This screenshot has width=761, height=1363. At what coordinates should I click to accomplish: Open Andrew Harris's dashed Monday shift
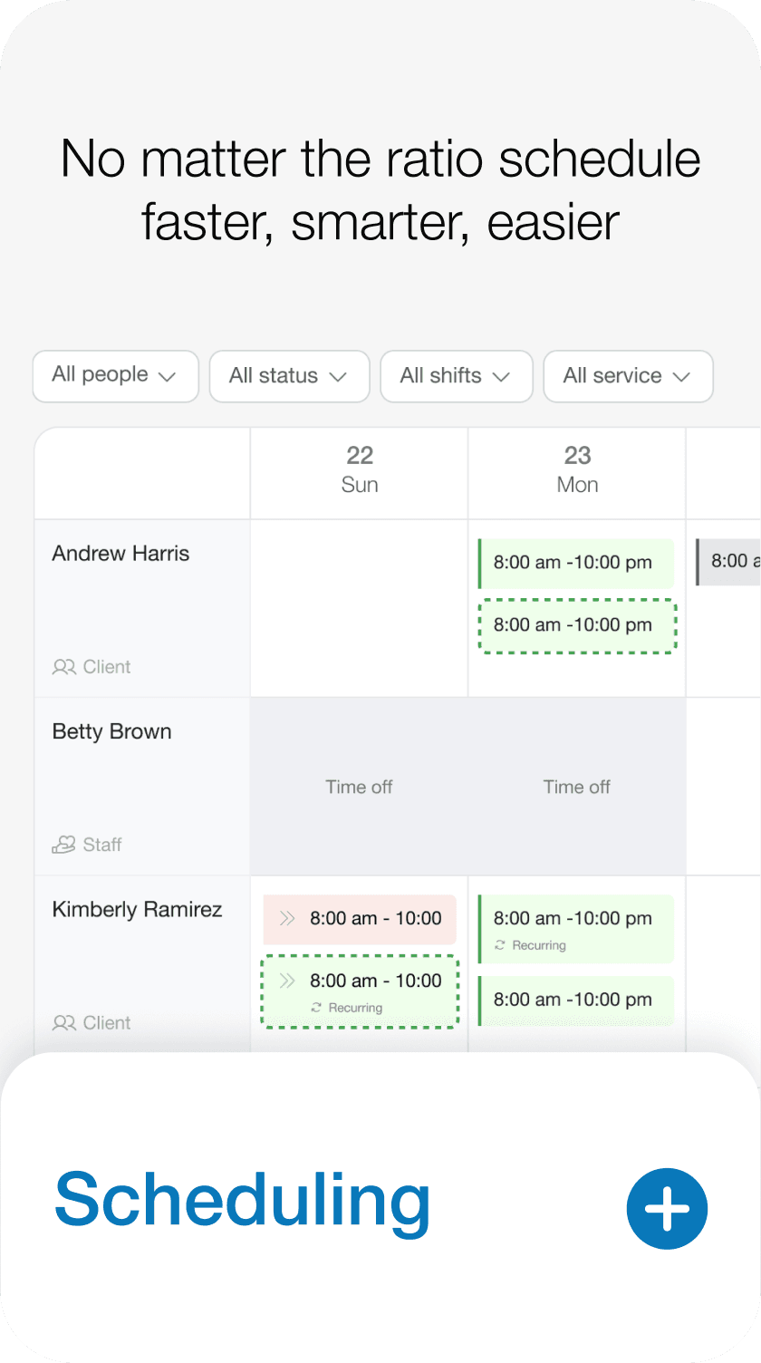[x=576, y=625]
